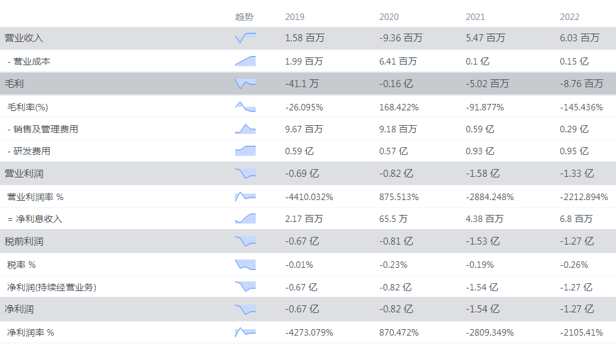This screenshot has height=344, width=616.
Task: Select the 2022 column header
Action: 570,17
